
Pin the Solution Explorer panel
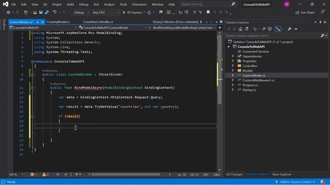[320, 22]
